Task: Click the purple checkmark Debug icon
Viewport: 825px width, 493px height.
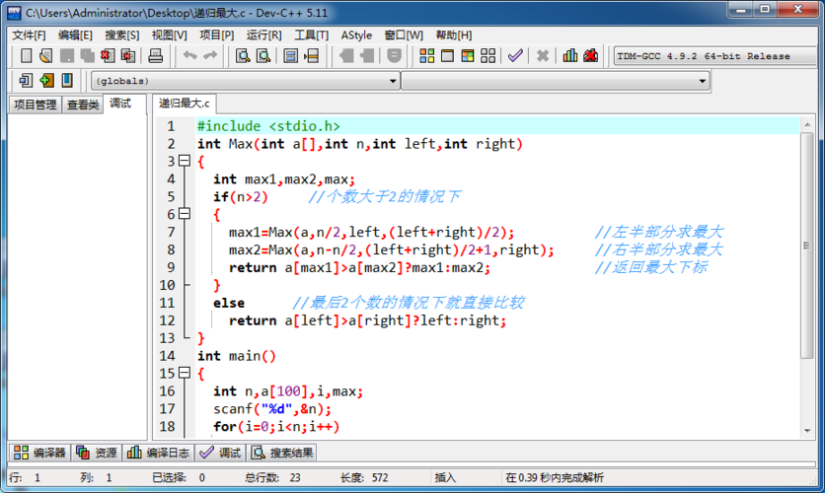Action: pyautogui.click(x=515, y=56)
